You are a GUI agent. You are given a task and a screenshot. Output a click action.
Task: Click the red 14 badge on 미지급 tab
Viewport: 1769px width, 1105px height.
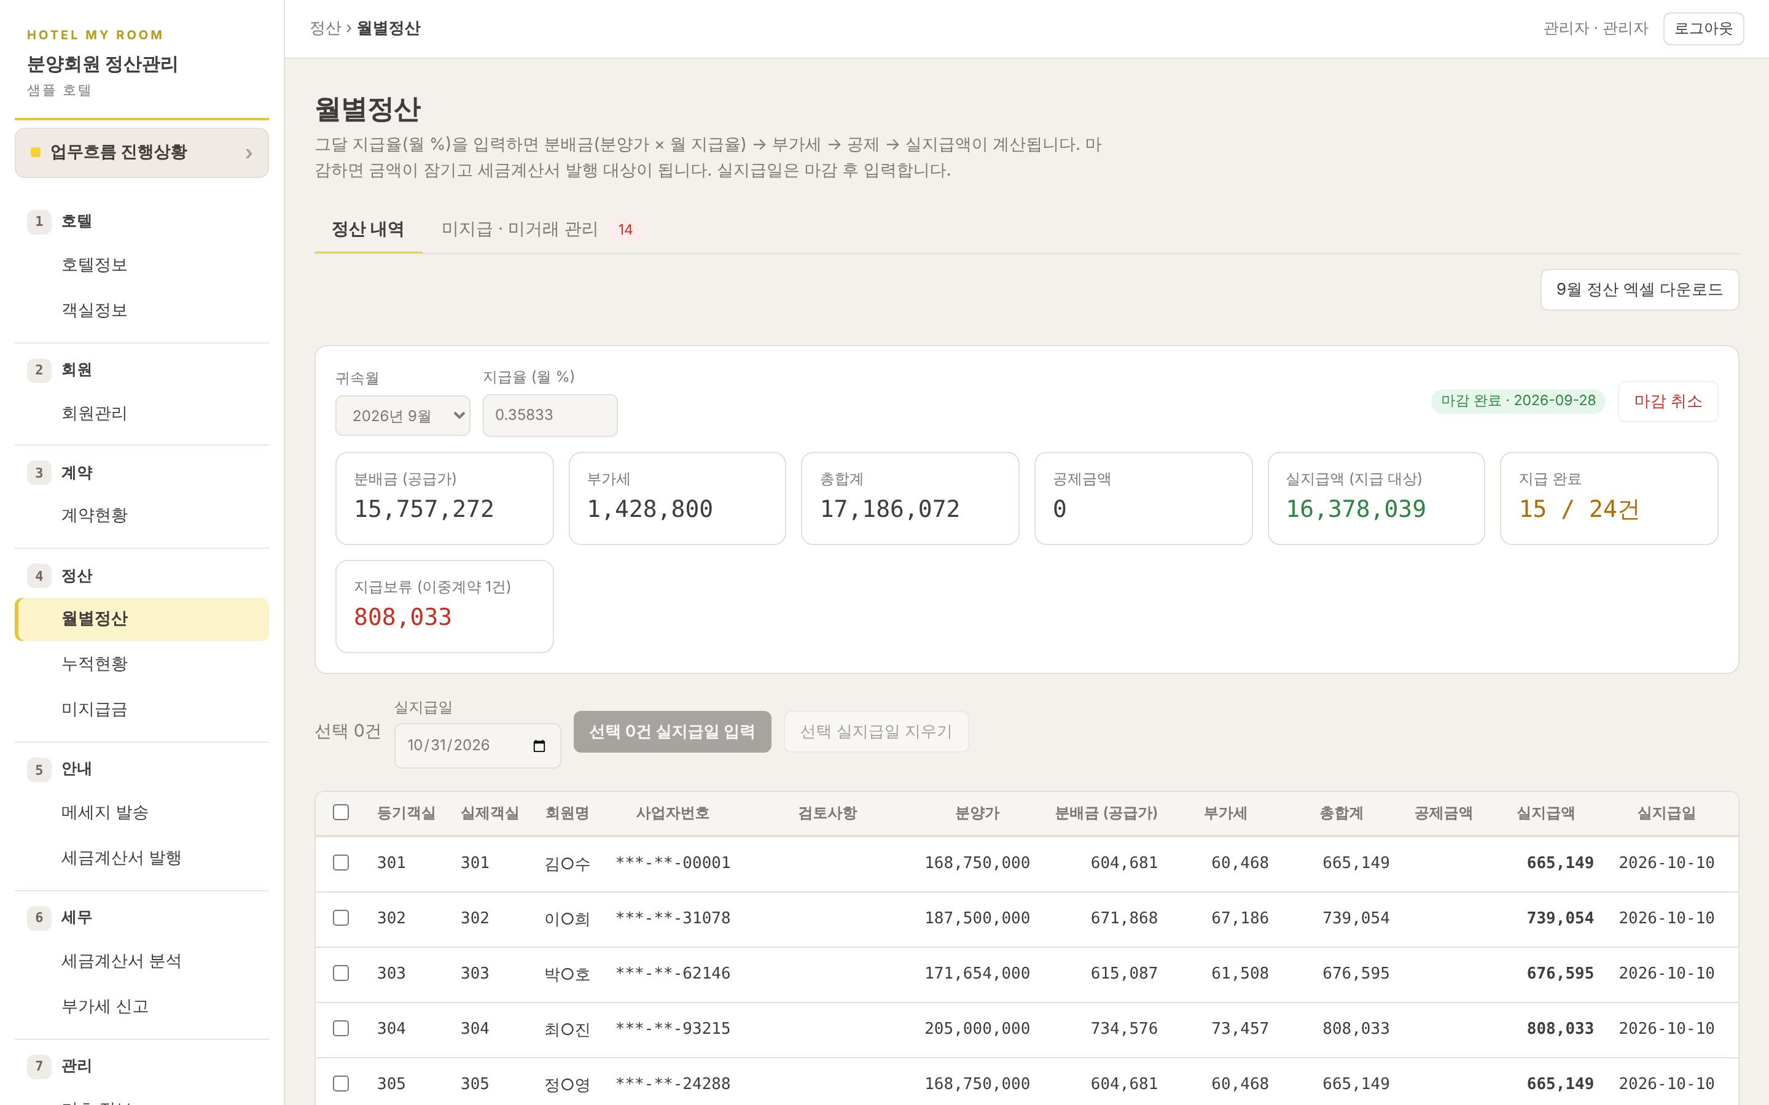coord(625,230)
